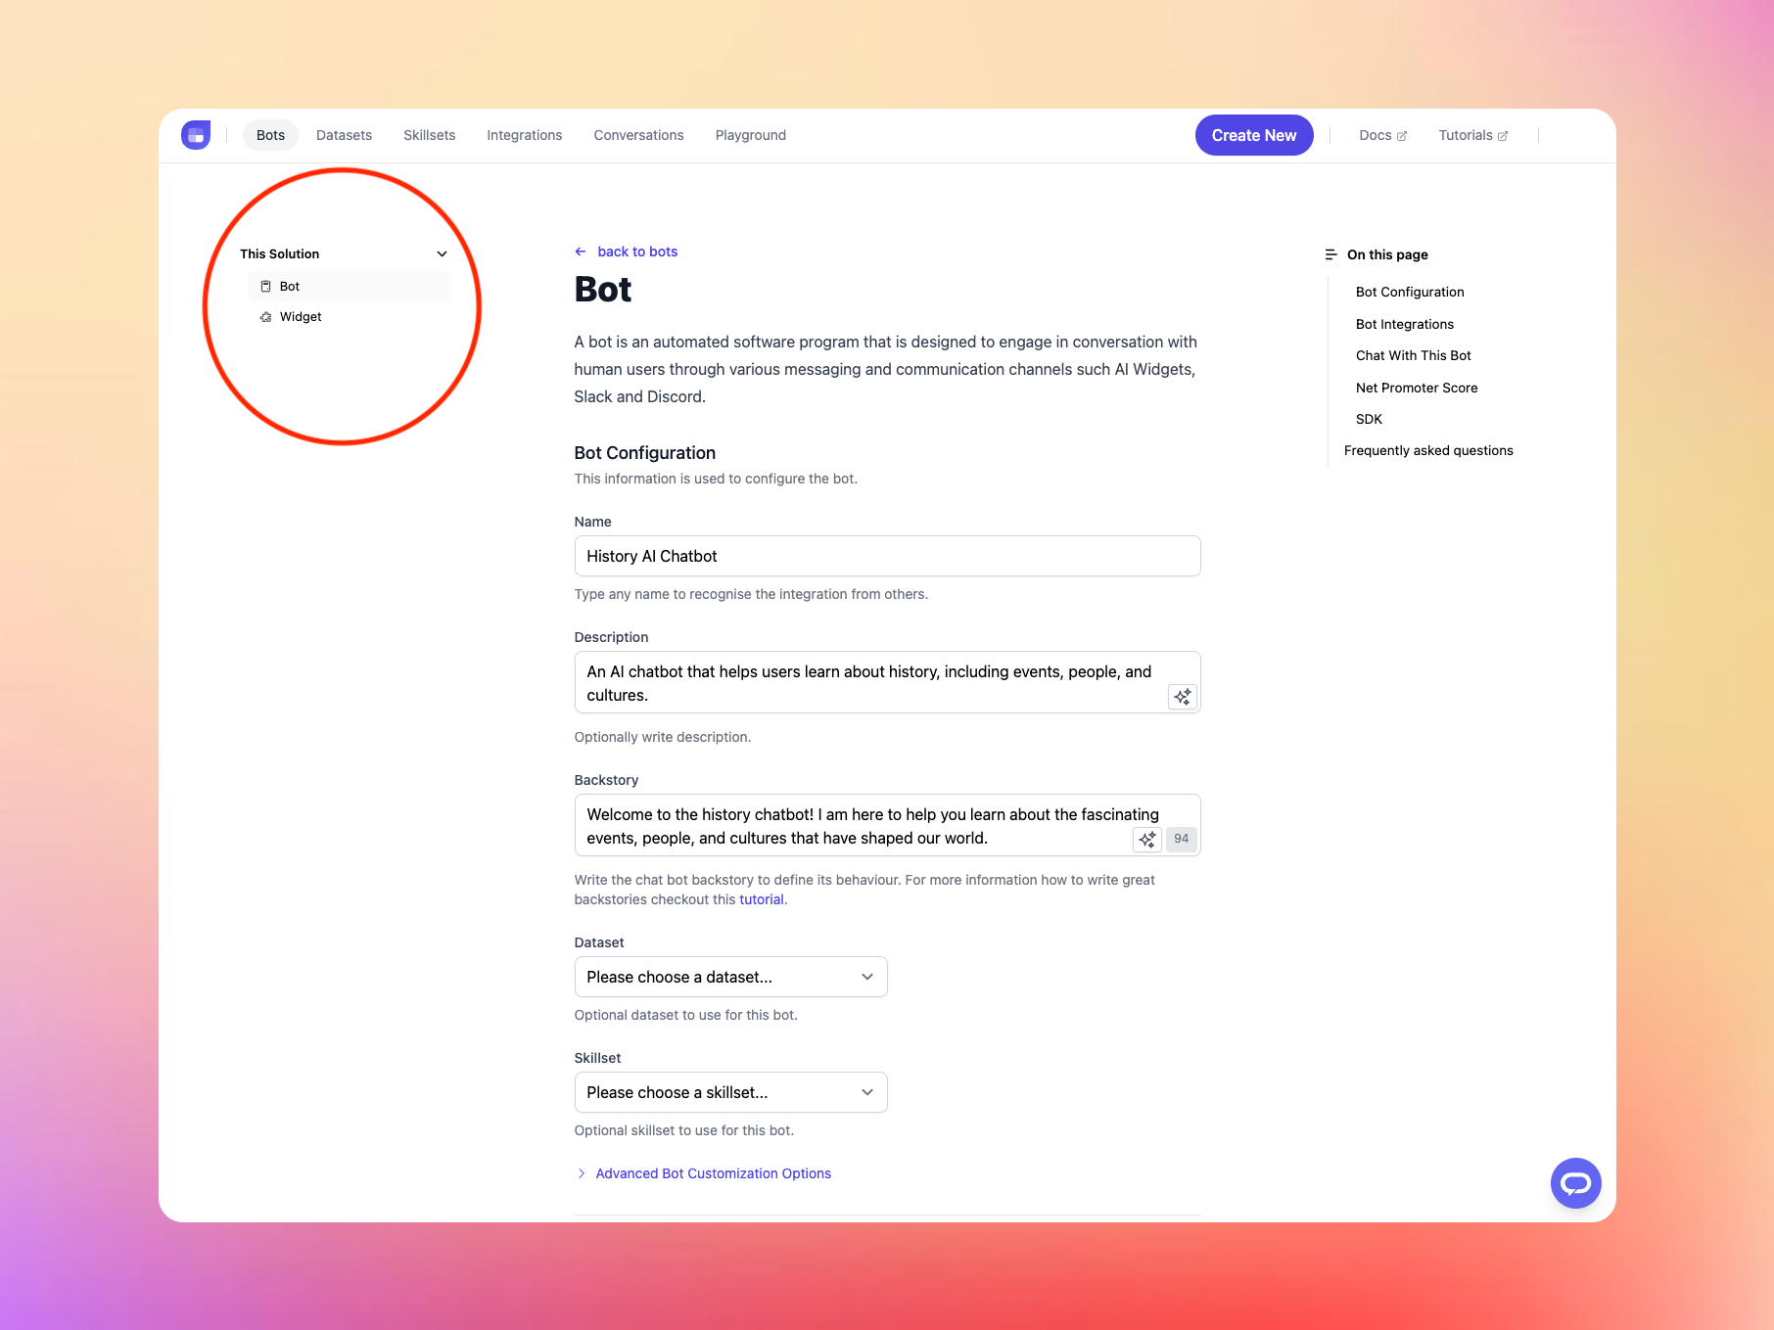Screen dimensions: 1774x1330
Task: Click into the Name input field
Action: [x=886, y=556]
